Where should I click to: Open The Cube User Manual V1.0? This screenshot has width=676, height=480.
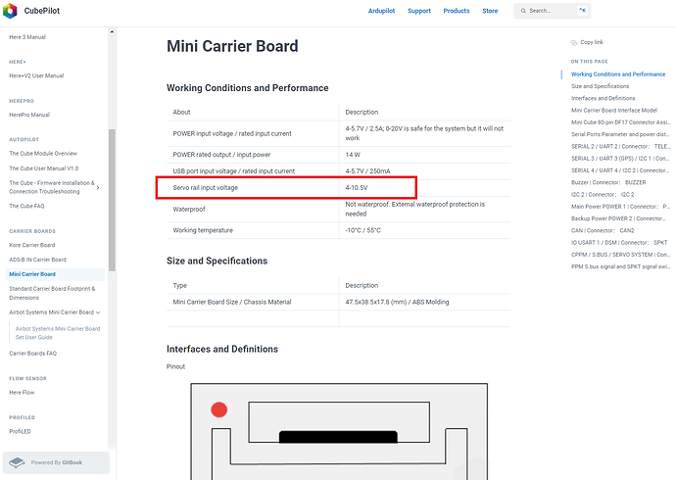(x=44, y=168)
